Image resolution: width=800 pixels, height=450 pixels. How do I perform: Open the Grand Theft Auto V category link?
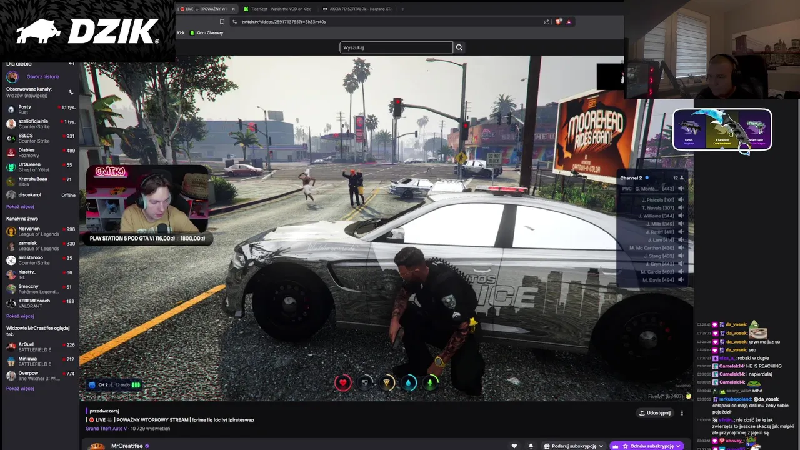[106, 429]
